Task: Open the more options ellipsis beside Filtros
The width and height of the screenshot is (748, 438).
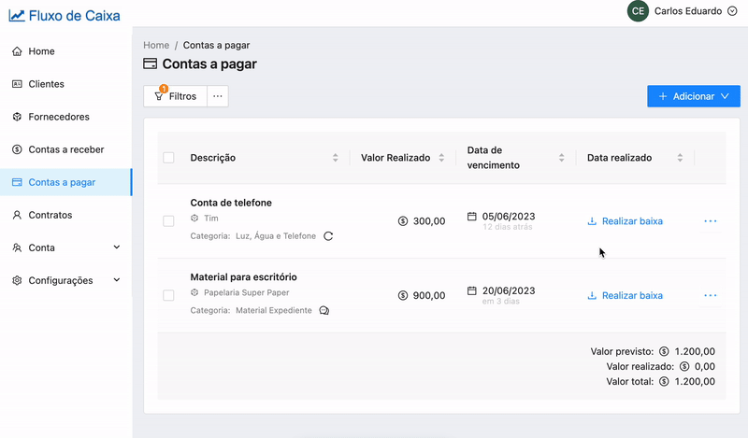Action: coord(218,96)
